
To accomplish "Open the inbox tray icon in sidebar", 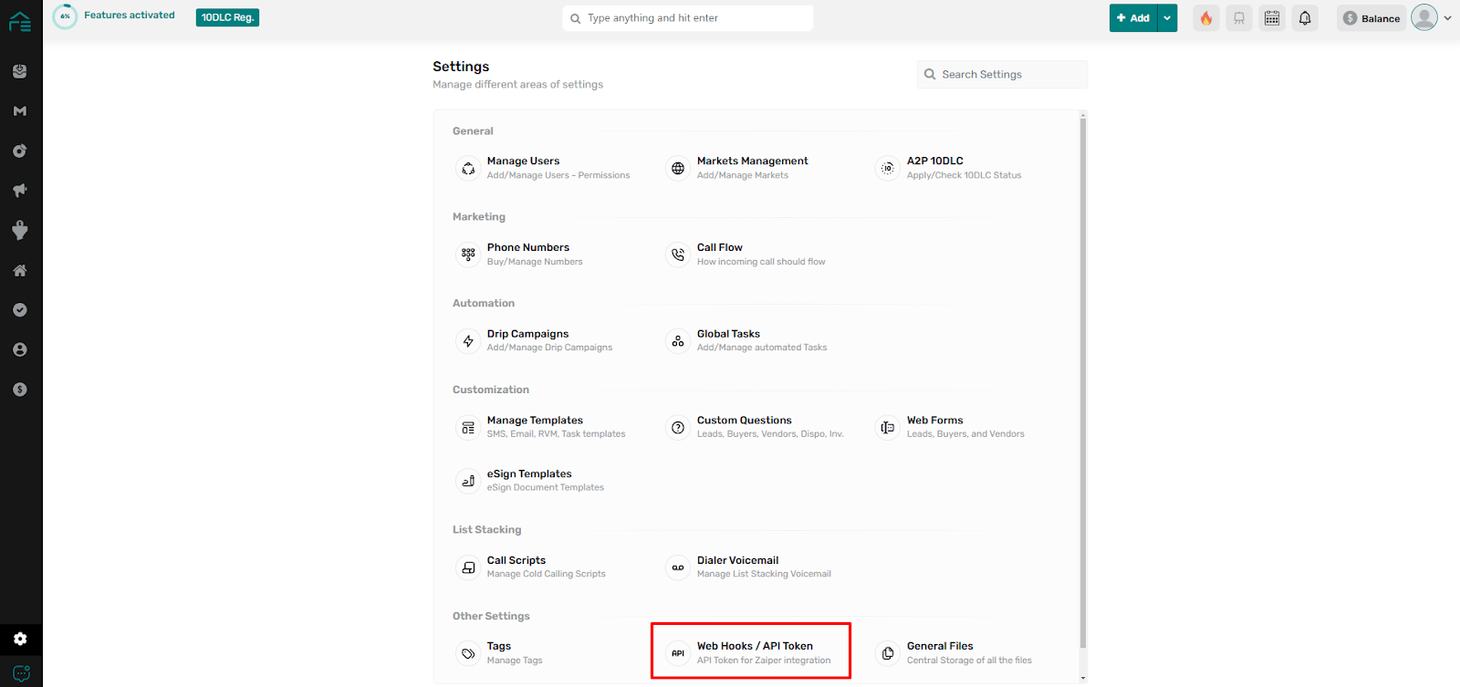I will (x=20, y=71).
